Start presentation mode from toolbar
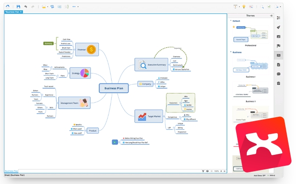 [x=235, y=7]
